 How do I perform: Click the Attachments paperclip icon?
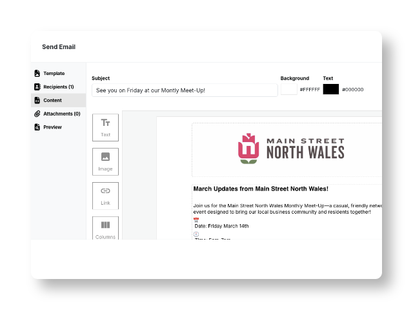coord(37,114)
